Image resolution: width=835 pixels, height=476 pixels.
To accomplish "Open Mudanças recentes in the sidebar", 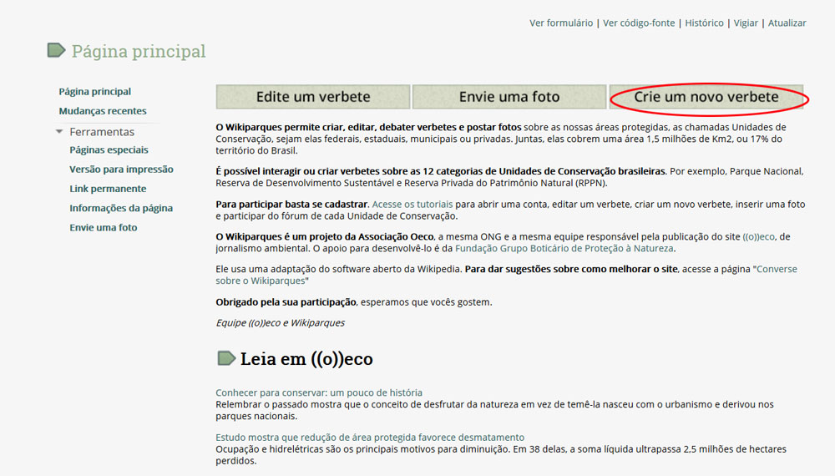I will pyautogui.click(x=103, y=111).
